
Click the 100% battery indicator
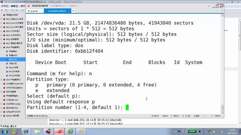coord(192,132)
